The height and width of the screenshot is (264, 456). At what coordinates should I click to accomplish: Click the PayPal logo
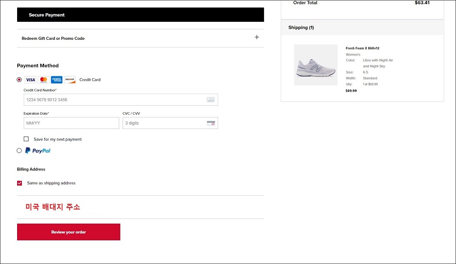38,151
